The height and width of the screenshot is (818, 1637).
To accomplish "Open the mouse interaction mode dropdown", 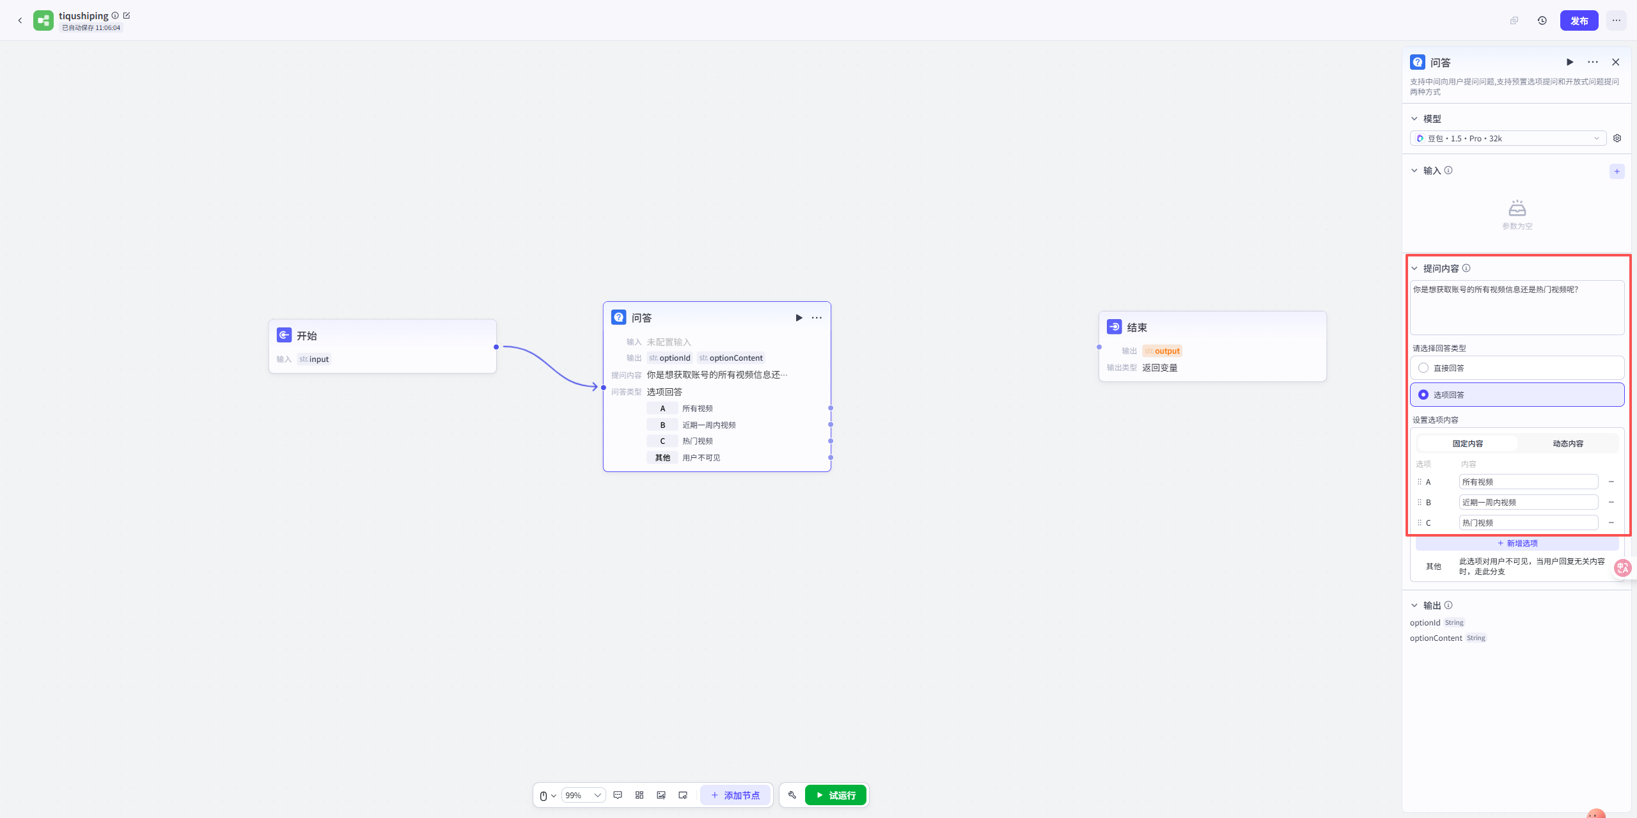I will (x=547, y=795).
